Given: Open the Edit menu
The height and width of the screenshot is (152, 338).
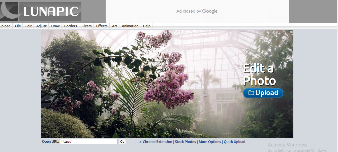Looking at the screenshot, I should click(x=28, y=26).
